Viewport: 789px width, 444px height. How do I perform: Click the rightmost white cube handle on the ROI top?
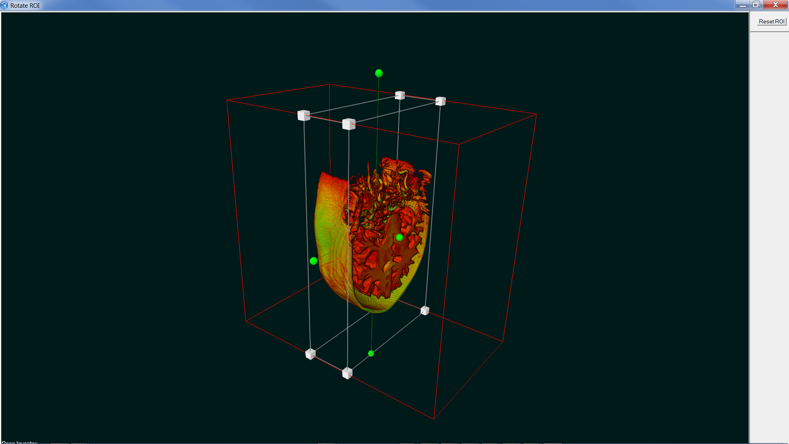point(441,101)
